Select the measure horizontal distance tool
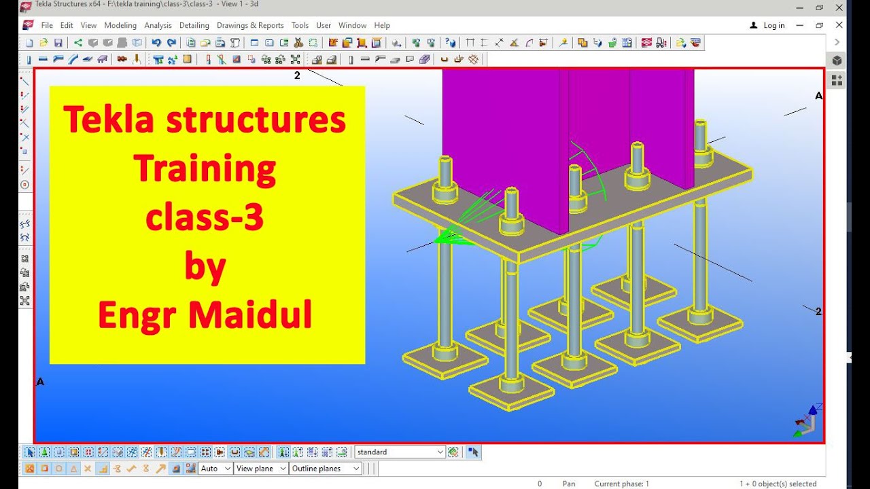Image resolution: width=870 pixels, height=489 pixels. (470, 43)
